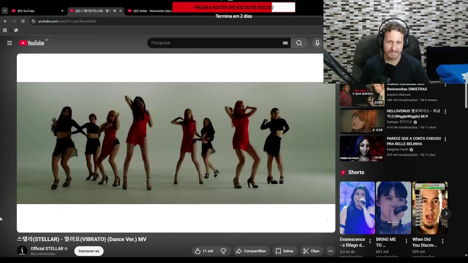Image resolution: width=468 pixels, height=263 pixels.
Task: Click the PAGAR O AGIOTA progress bar
Action: [x=234, y=7]
